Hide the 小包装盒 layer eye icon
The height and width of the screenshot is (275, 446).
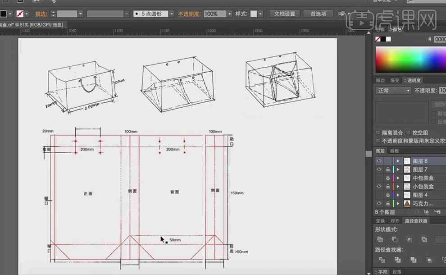[379, 187]
